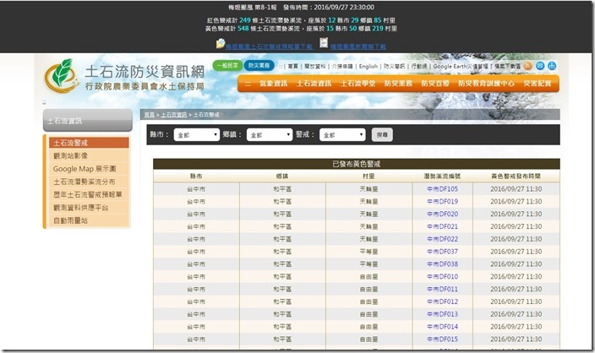Select 歷年土石流警戒預報單 in sidebar

pyautogui.click(x=89, y=194)
